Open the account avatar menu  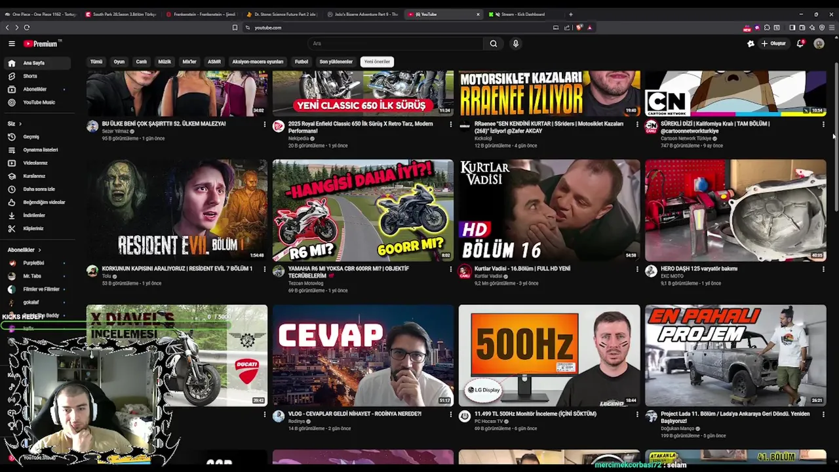[x=819, y=43]
